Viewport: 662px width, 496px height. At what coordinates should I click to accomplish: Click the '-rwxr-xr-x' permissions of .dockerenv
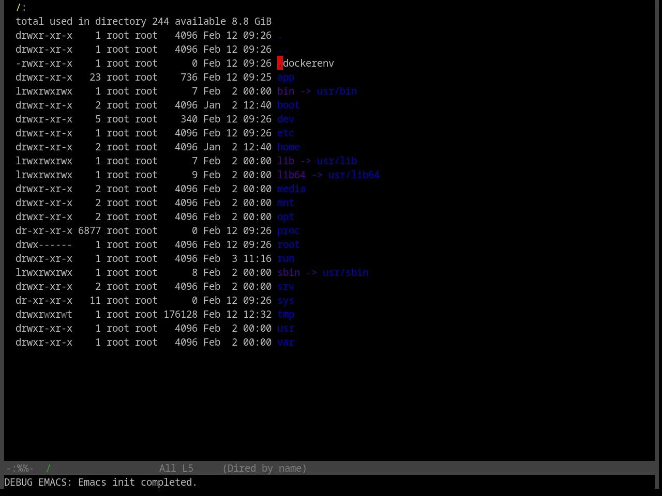(44, 63)
